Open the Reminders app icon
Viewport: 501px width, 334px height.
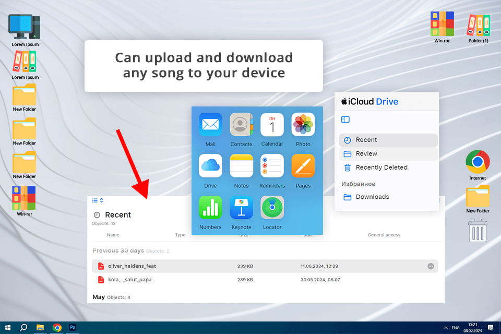272,166
